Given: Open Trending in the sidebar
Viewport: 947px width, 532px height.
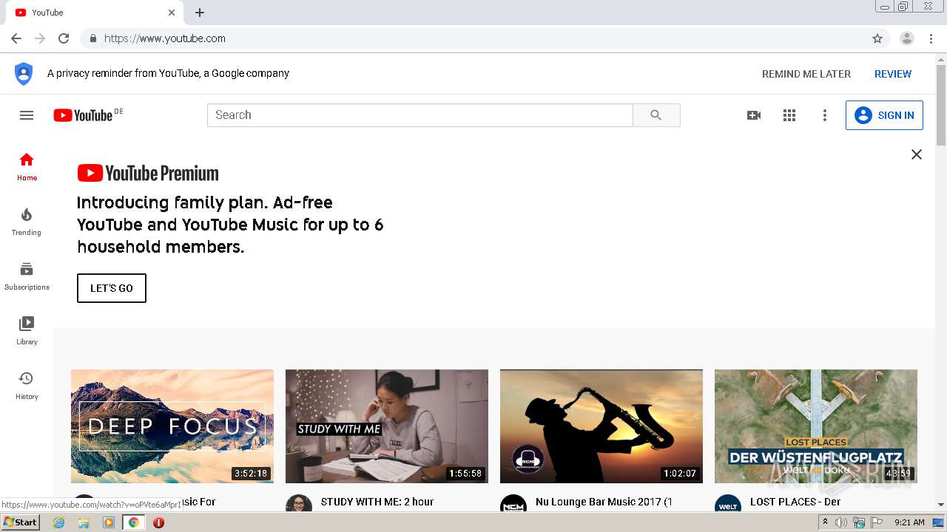Looking at the screenshot, I should click(27, 222).
